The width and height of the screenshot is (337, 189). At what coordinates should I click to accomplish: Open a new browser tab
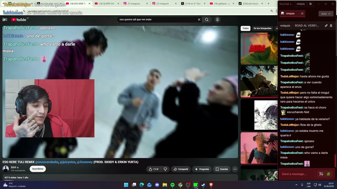[x=268, y=4]
